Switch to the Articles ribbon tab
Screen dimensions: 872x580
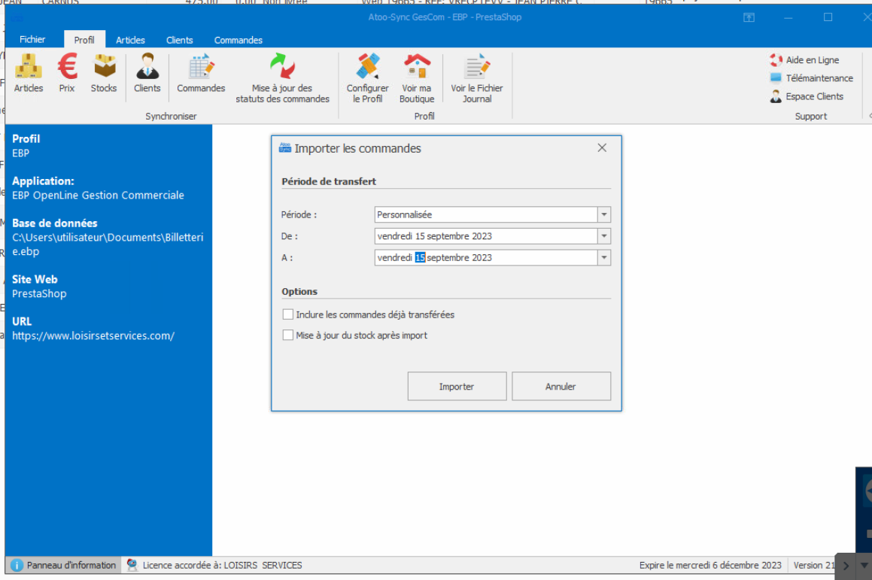pos(130,40)
